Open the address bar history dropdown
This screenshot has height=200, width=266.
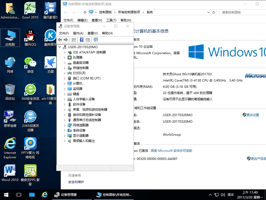pyautogui.click(x=209, y=12)
